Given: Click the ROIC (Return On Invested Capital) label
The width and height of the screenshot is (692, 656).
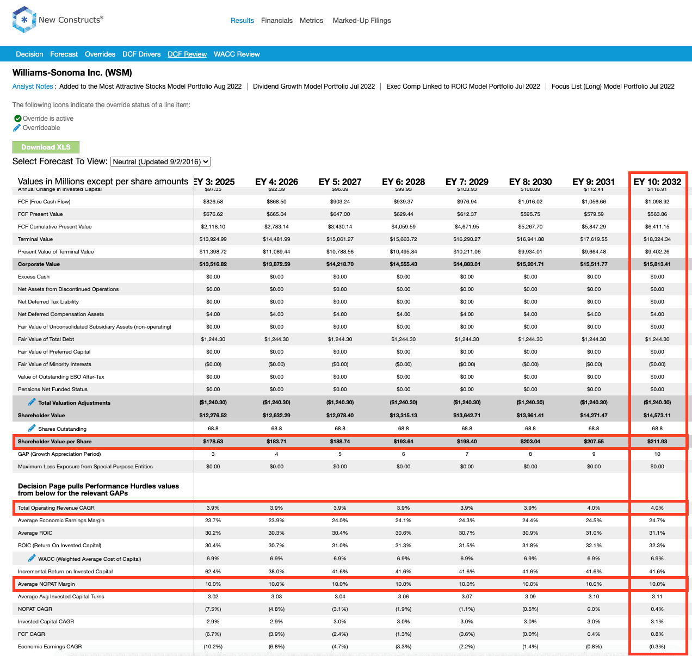Looking at the screenshot, I should pos(59,546).
